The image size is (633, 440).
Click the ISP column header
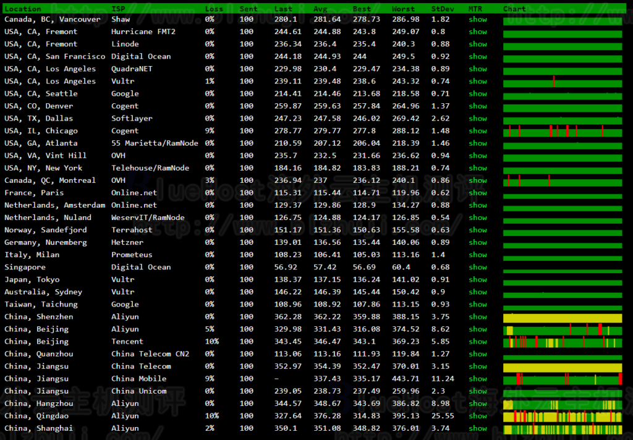(x=118, y=9)
